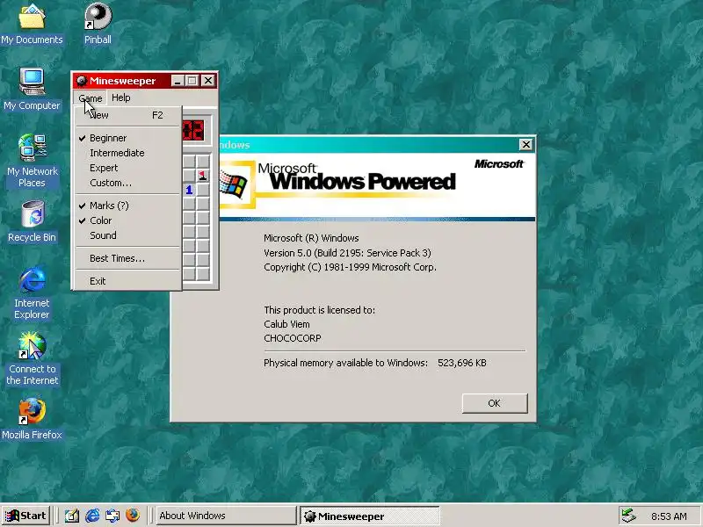Viewport: 703px width, 527px height.
Task: Click the Copyright 1981-1999 line
Action: point(350,267)
